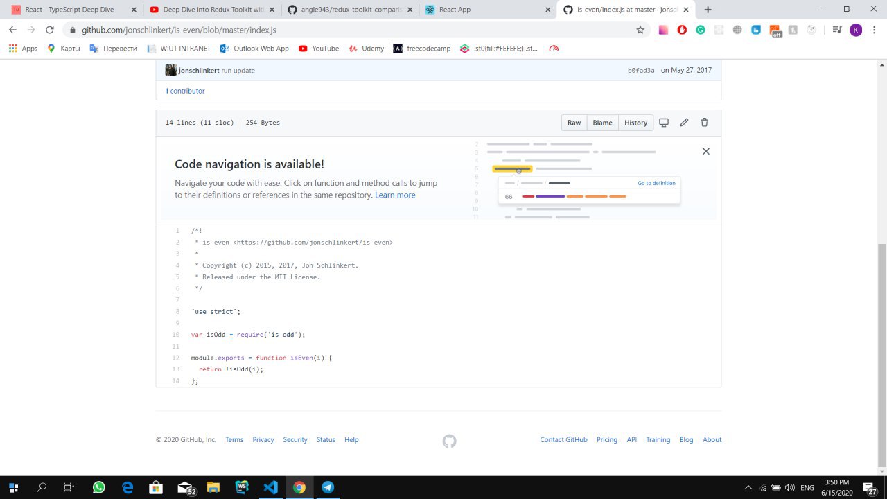Image resolution: width=887 pixels, height=499 pixels.
Task: Switch to angle943/redux-toolkit-comparison tab
Action: [x=350, y=10]
